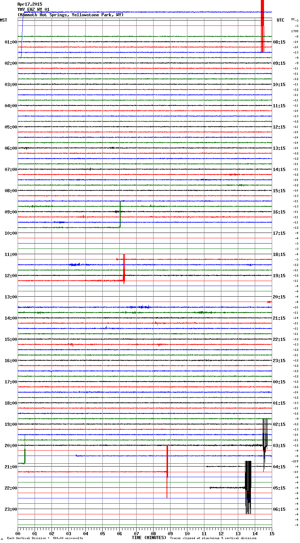The height and width of the screenshot is (543, 300).
Task: Click the 16:15 UTC time label
Action: tap(279, 212)
